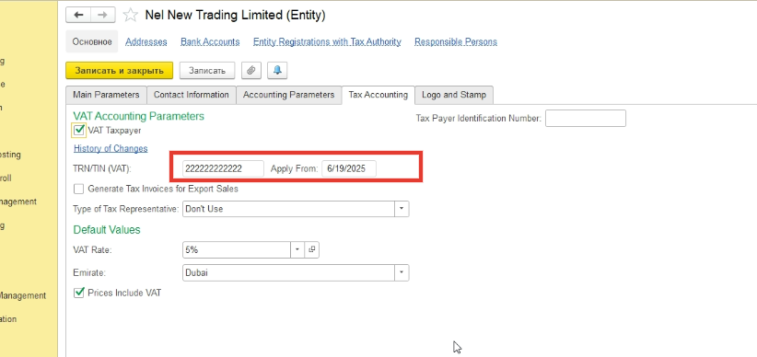Image resolution: width=757 pixels, height=357 pixels.
Task: Toggle the Prices Include VAT checkbox
Action: tap(78, 293)
